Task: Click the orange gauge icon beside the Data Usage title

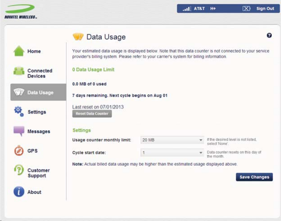Action: [78, 37]
